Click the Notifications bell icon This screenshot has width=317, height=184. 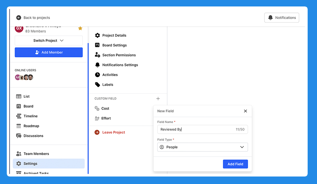270,18
